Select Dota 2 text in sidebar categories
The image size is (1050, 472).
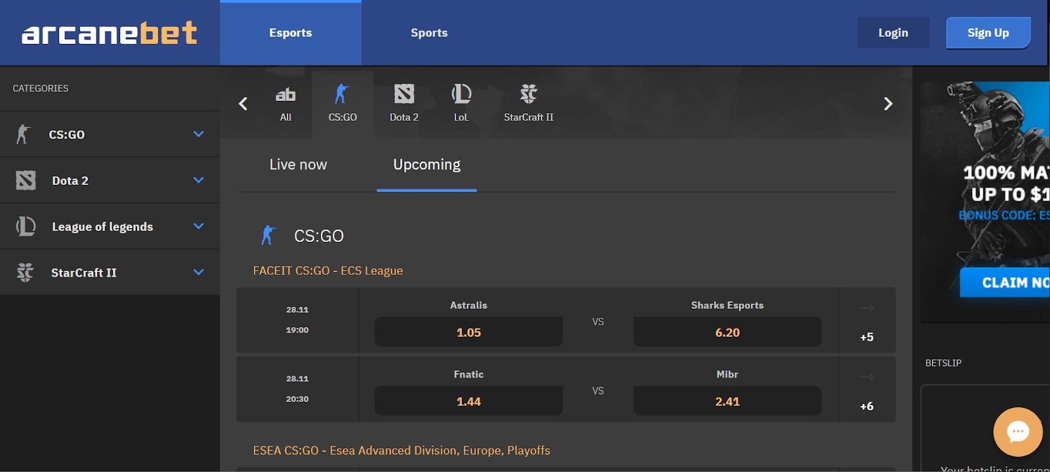tap(70, 180)
